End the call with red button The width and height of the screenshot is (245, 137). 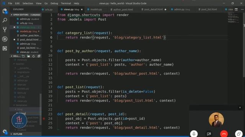pyautogui.click(x=224, y=134)
